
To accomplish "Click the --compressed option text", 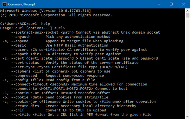I will point(24,76).
